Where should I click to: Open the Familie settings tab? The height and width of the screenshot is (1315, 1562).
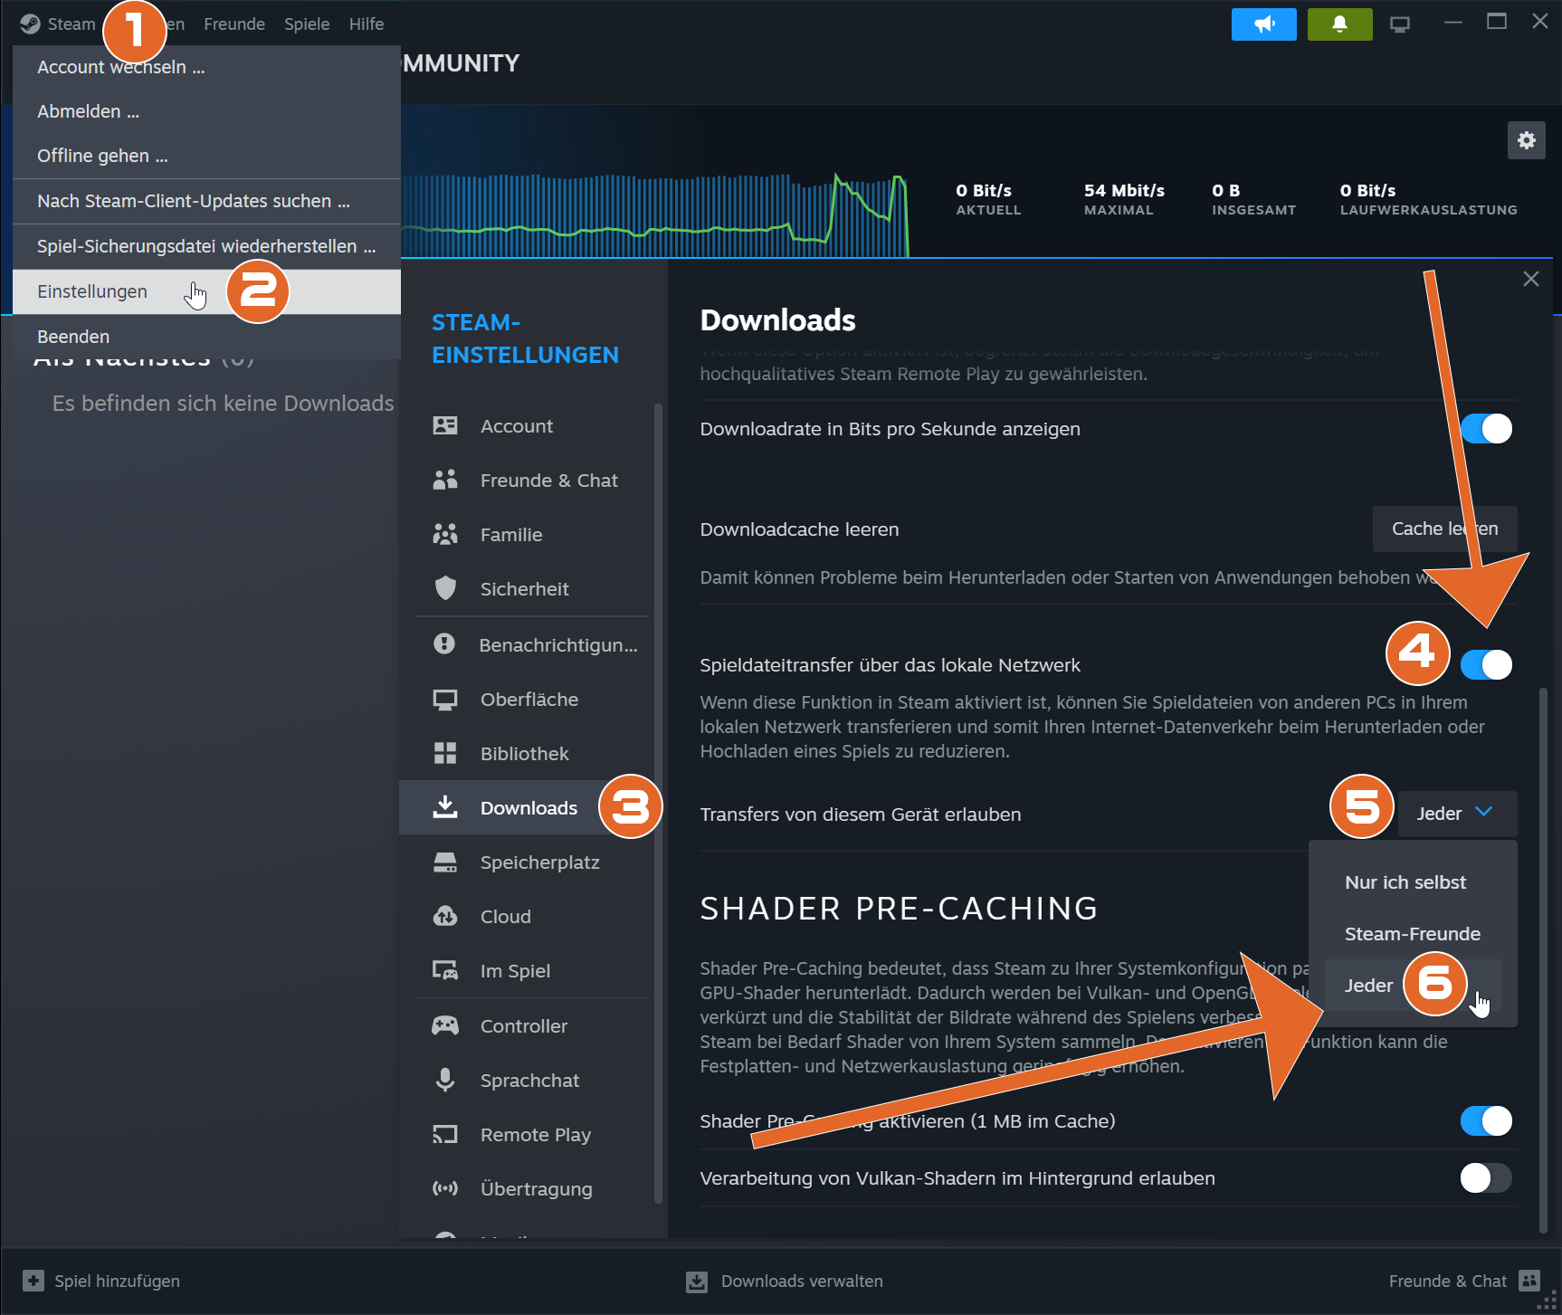click(x=525, y=535)
